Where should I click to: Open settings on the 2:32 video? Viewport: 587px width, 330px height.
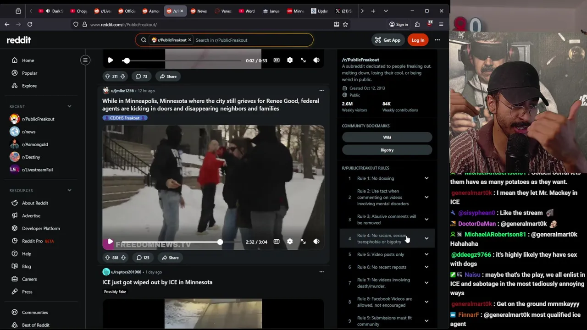click(x=290, y=242)
